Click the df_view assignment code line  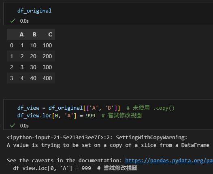tap(96, 108)
